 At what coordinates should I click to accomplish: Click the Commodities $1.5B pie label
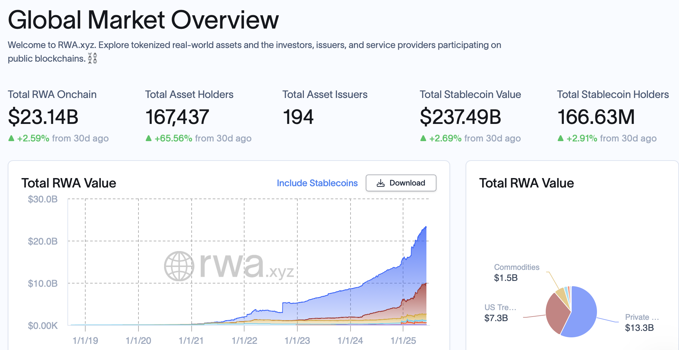click(x=516, y=272)
